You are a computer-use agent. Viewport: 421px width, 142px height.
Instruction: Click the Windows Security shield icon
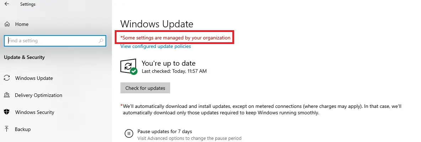tap(7, 112)
